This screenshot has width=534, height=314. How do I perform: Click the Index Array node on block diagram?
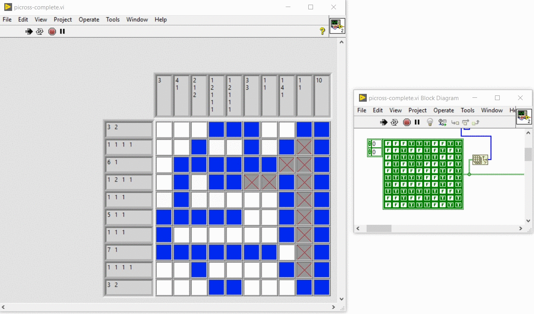tap(480, 160)
